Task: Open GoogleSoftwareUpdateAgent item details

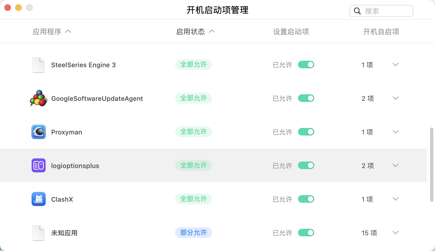Action: (396, 98)
